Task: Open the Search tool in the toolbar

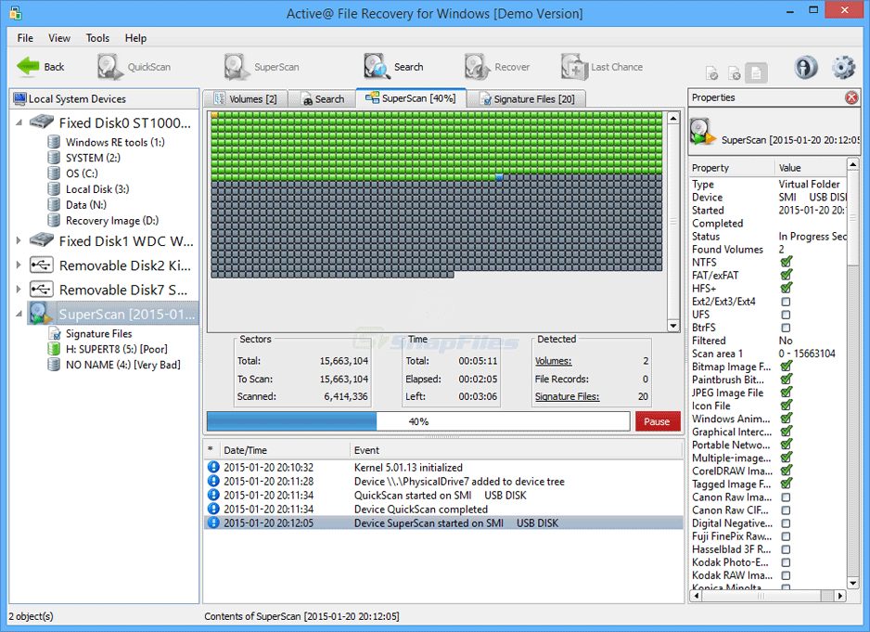Action: tap(375, 66)
